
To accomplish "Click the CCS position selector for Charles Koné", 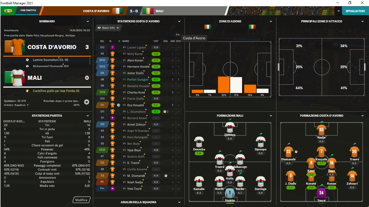I will pos(102,92).
